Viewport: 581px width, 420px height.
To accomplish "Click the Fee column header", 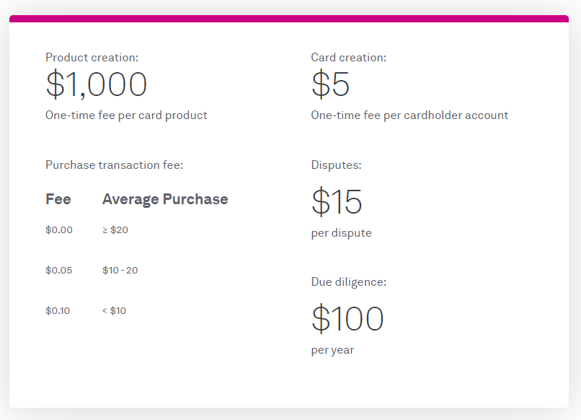I will (x=58, y=199).
